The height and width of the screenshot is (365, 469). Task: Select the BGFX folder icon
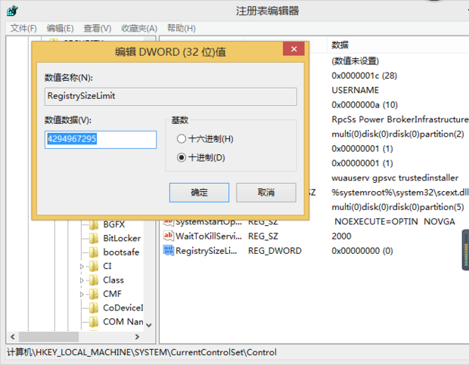(94, 224)
